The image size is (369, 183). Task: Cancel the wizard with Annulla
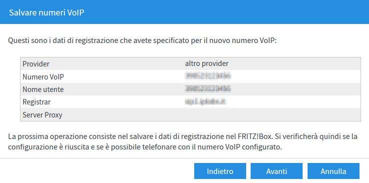[x=333, y=171]
